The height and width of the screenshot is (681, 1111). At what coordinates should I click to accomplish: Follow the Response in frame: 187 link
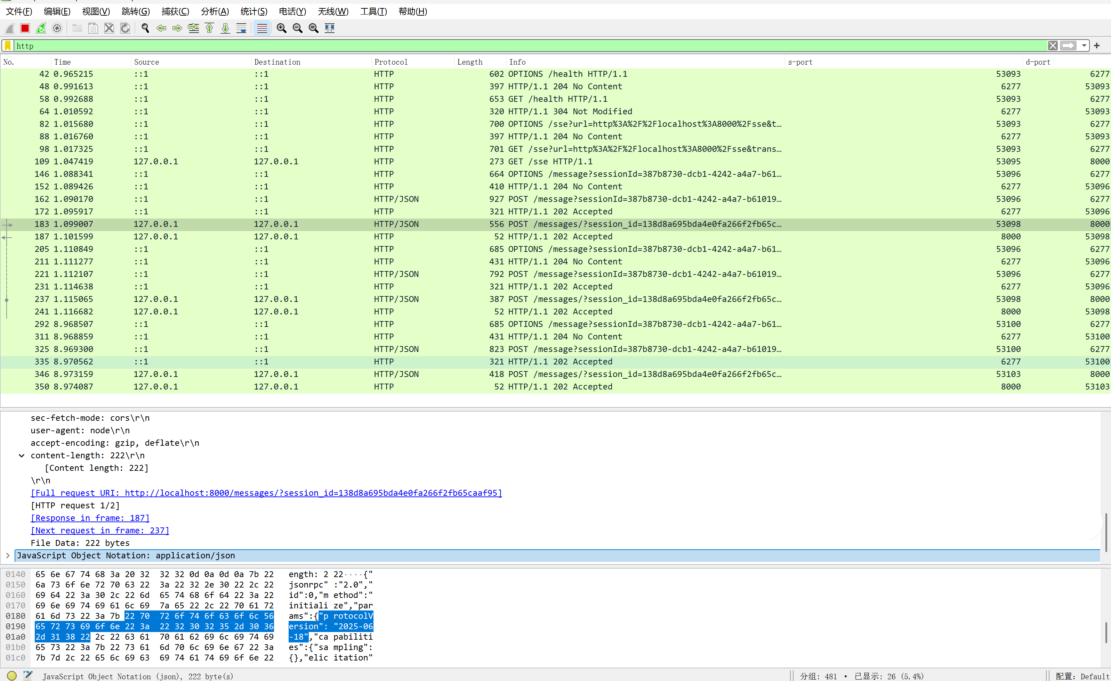click(x=90, y=518)
